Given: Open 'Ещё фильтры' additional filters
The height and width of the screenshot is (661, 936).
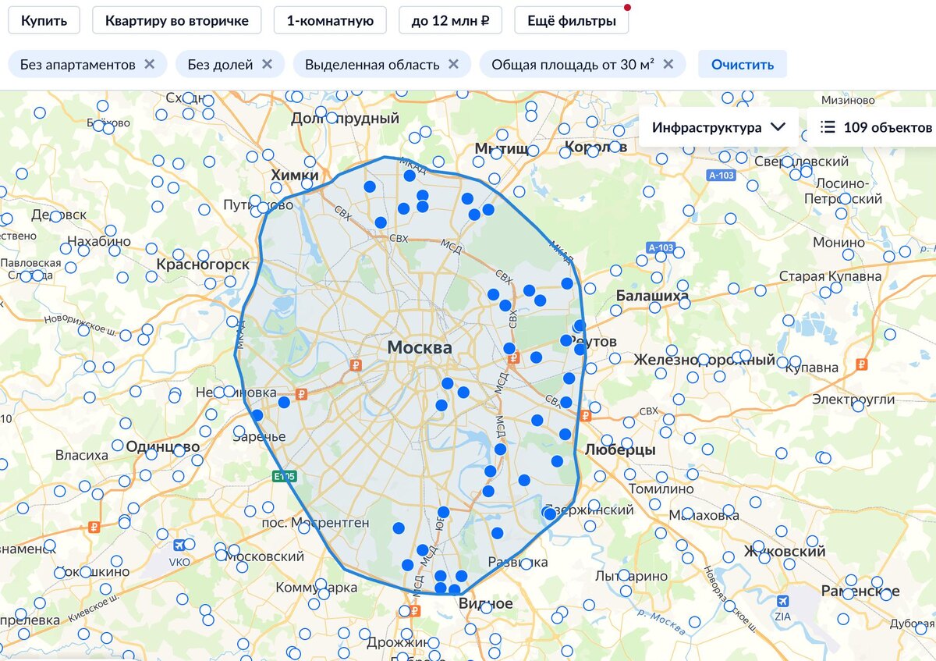Looking at the screenshot, I should 572,20.
